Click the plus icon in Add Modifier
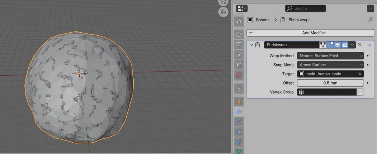The width and height of the screenshot is (377, 154). click(x=251, y=33)
